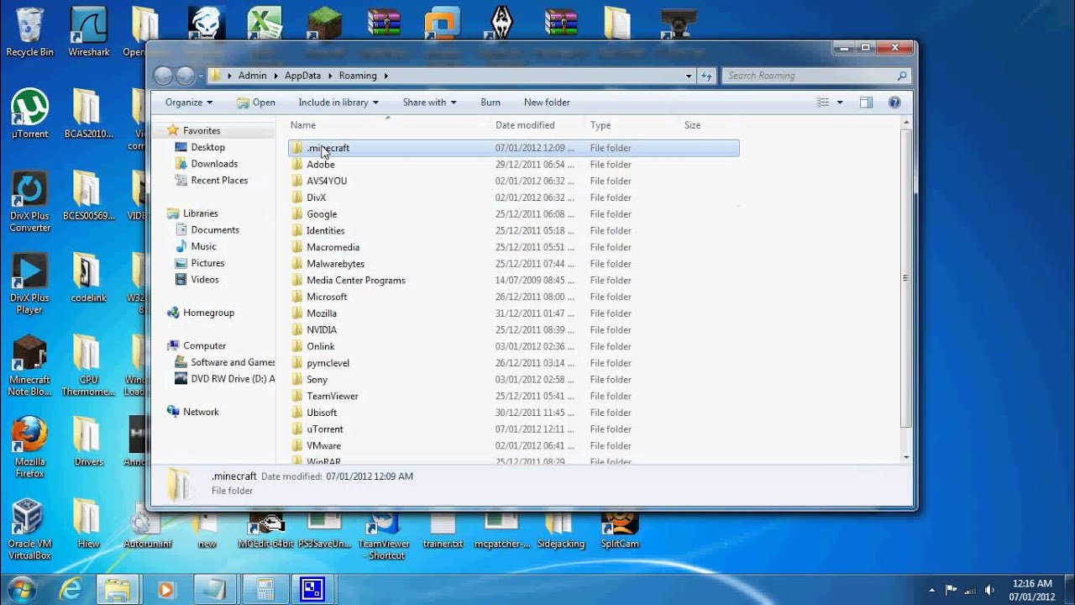Screen dimensions: 1075x605
Task: Select the Media Center Programs folder
Action: pos(356,281)
